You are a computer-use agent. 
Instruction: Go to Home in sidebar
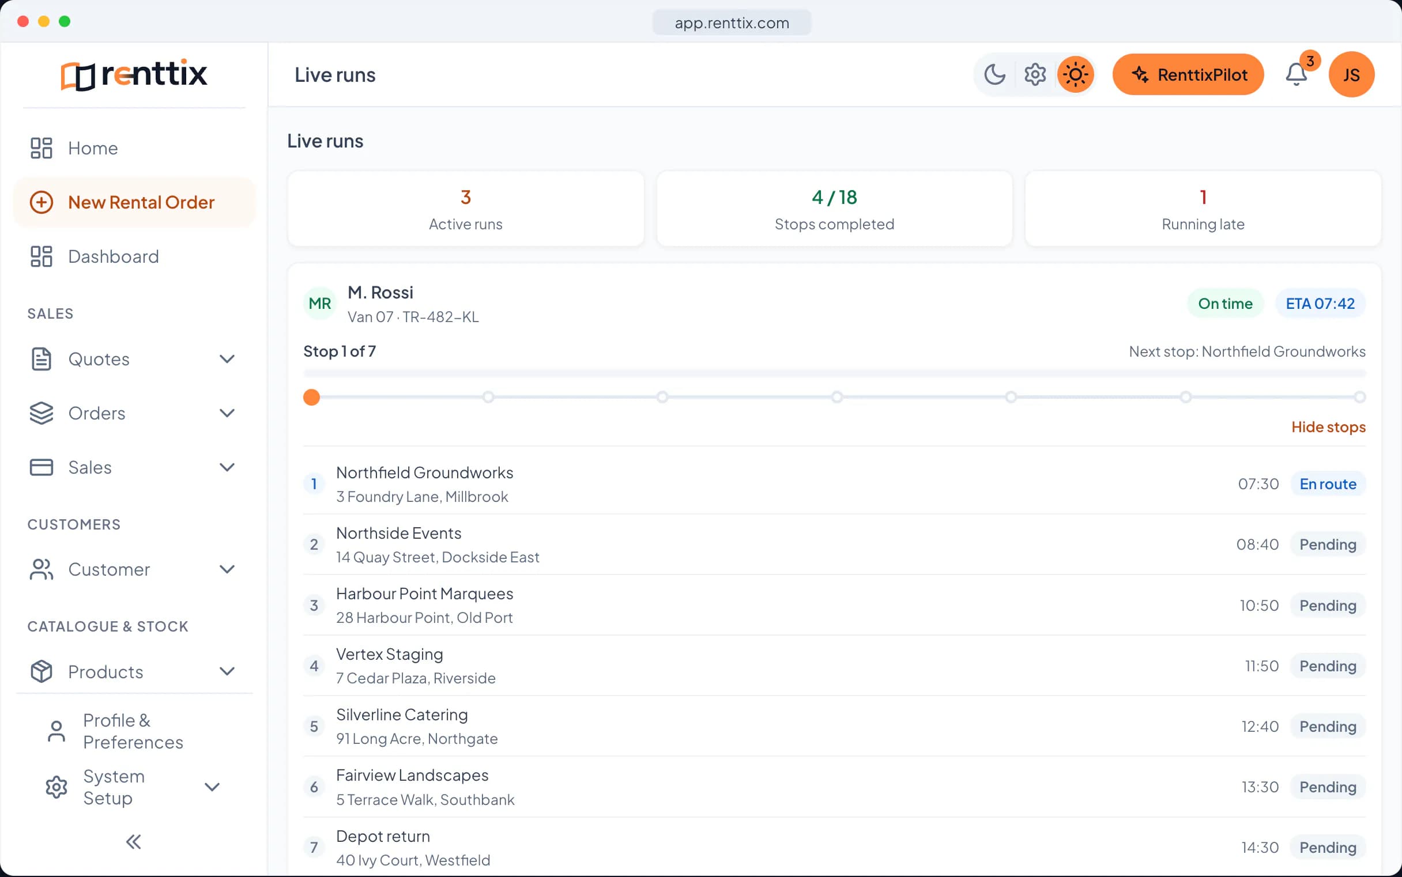click(134, 148)
